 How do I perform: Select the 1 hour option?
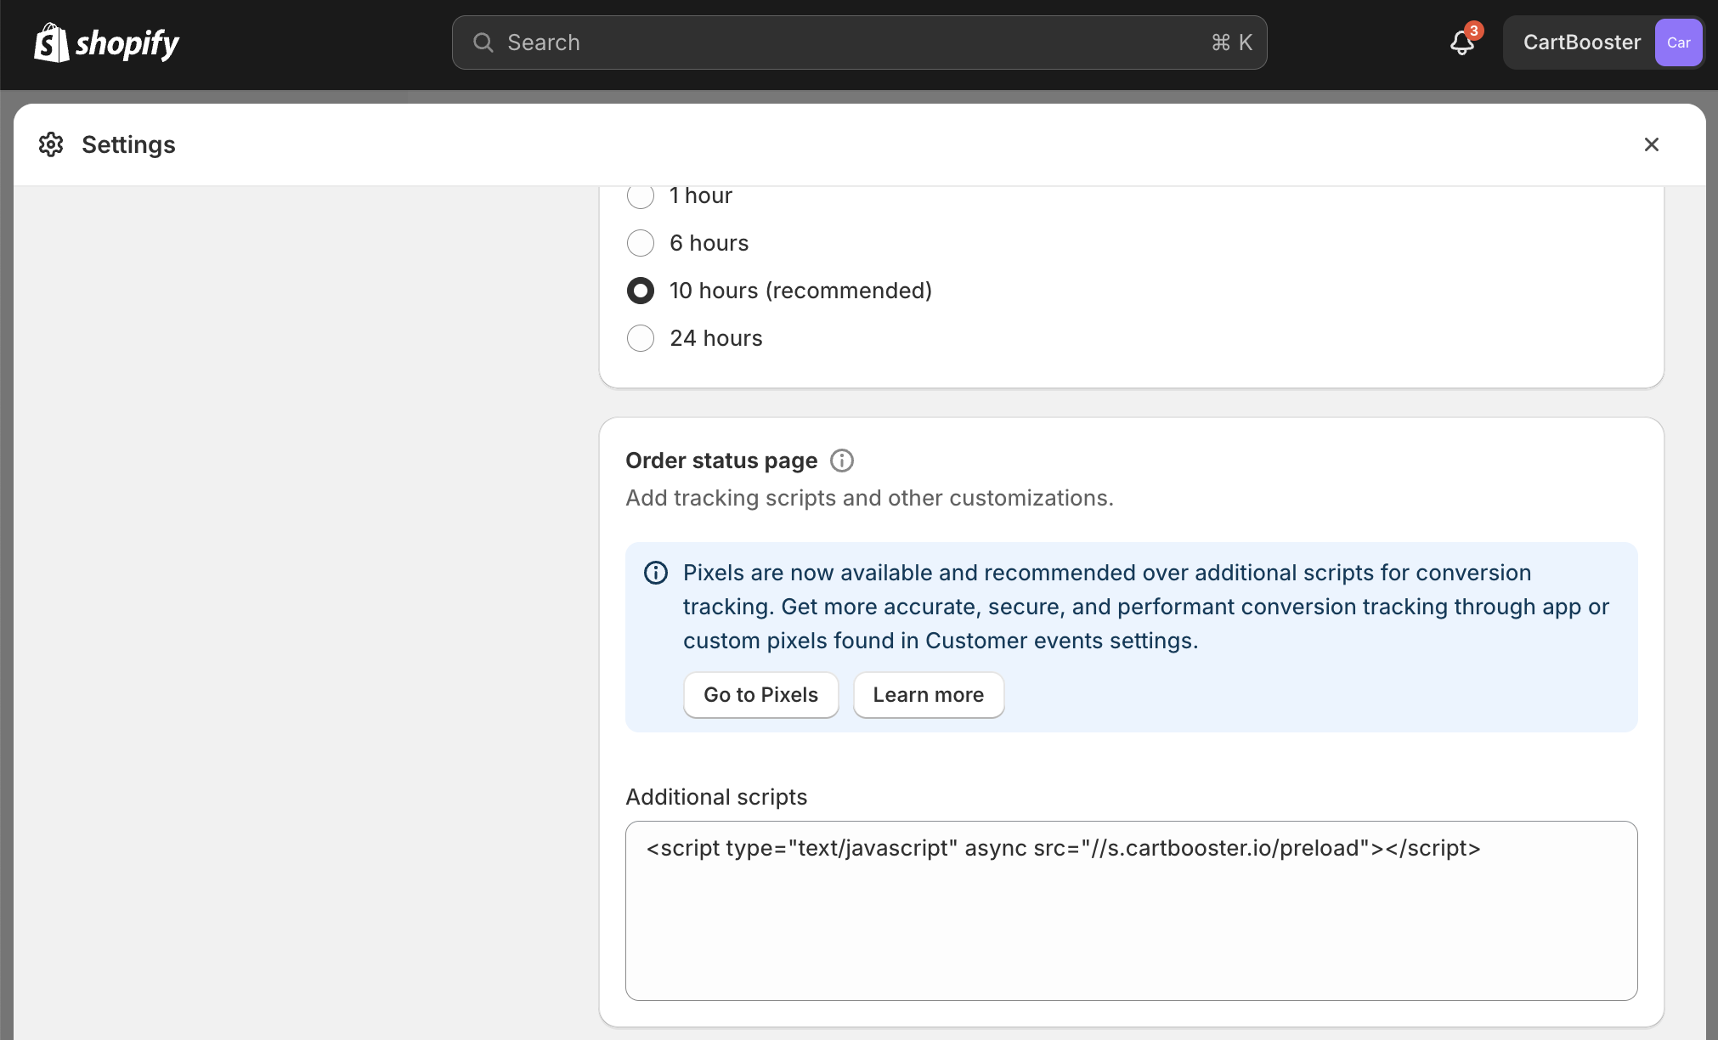(641, 195)
